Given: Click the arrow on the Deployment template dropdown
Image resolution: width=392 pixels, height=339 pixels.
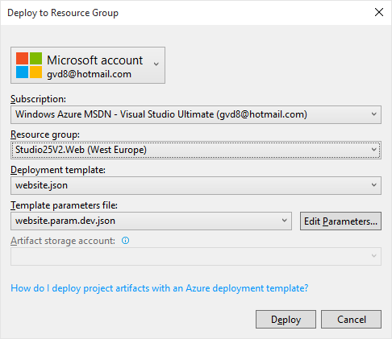Looking at the screenshot, I should tap(373, 185).
